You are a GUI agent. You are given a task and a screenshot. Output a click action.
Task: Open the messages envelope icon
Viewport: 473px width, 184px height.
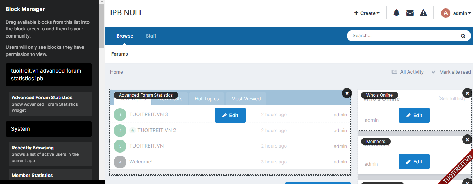click(410, 13)
